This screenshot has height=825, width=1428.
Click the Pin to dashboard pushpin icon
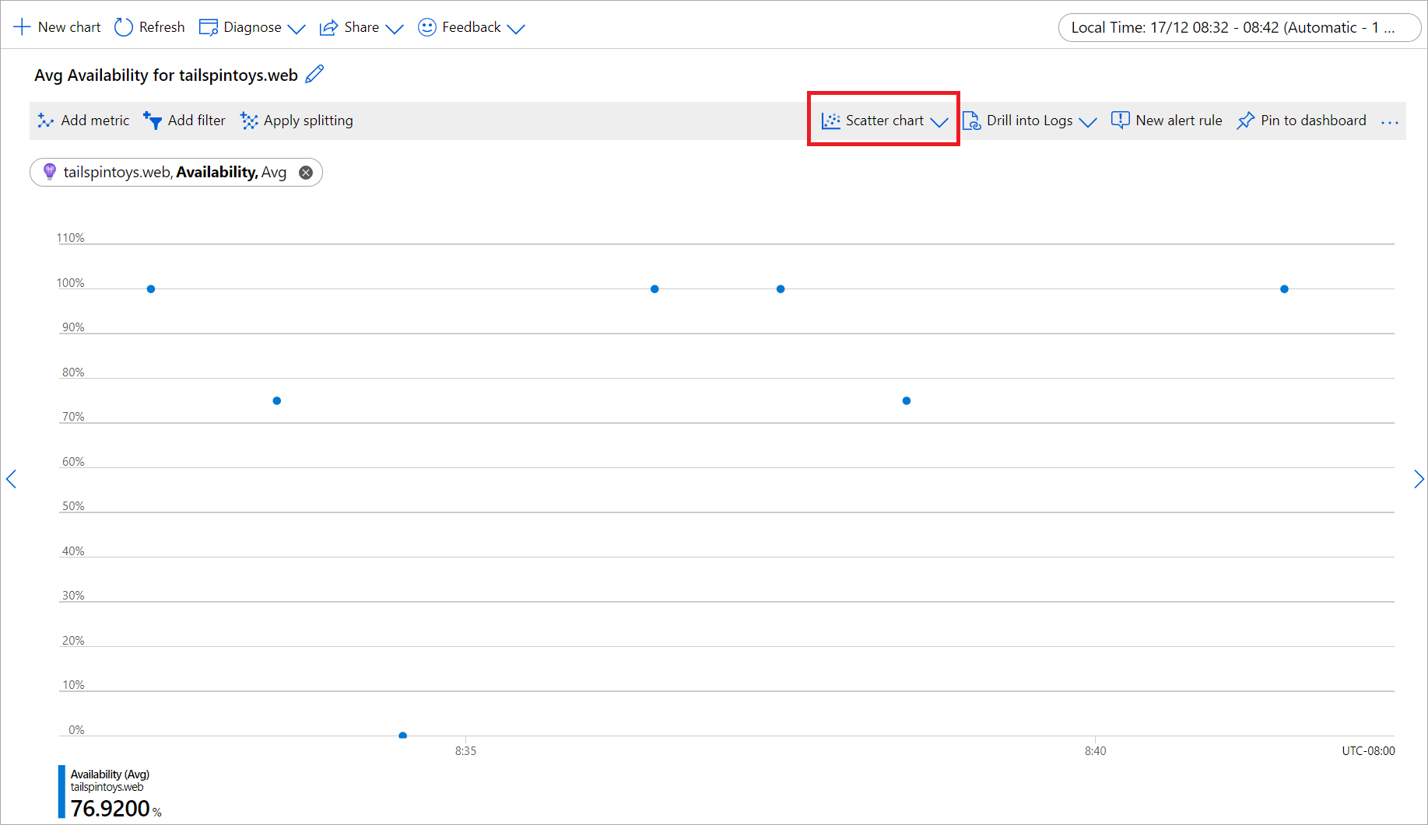coord(1245,121)
